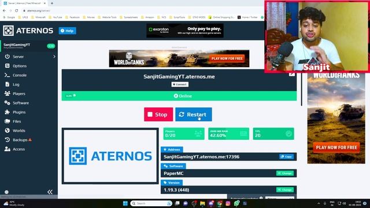Screen dimensions: 370x208
Task: Click the Players 0/20 stat card
Action: (x=184, y=133)
